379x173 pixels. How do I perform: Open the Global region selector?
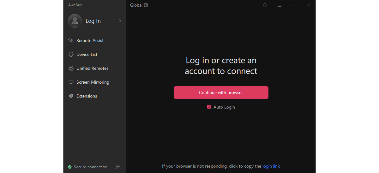pyautogui.click(x=139, y=5)
